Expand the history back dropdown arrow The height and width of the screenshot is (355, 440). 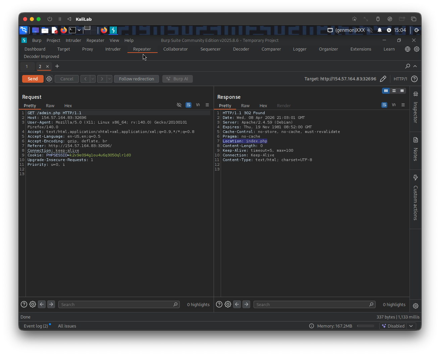(x=93, y=79)
